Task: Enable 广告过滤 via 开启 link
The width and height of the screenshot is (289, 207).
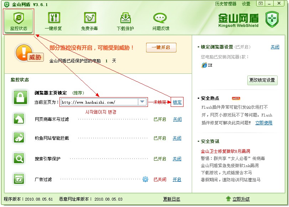Action: (177, 179)
